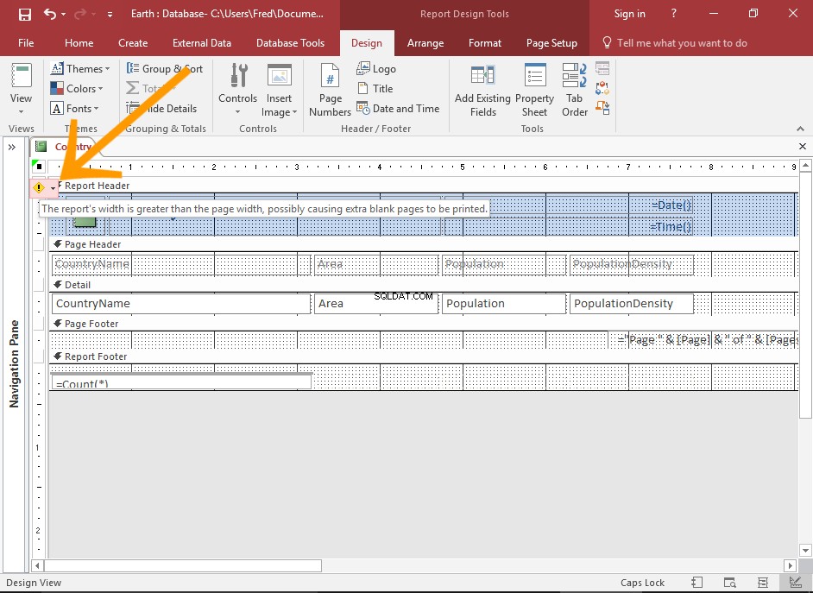Toggle the Property Sheet

(534, 89)
